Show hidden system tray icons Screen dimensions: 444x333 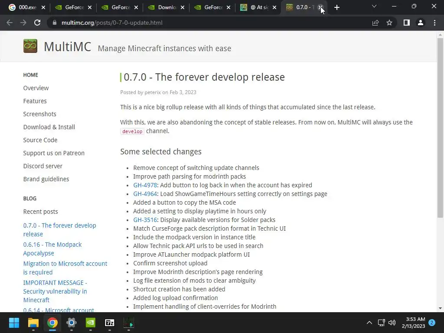point(369,323)
